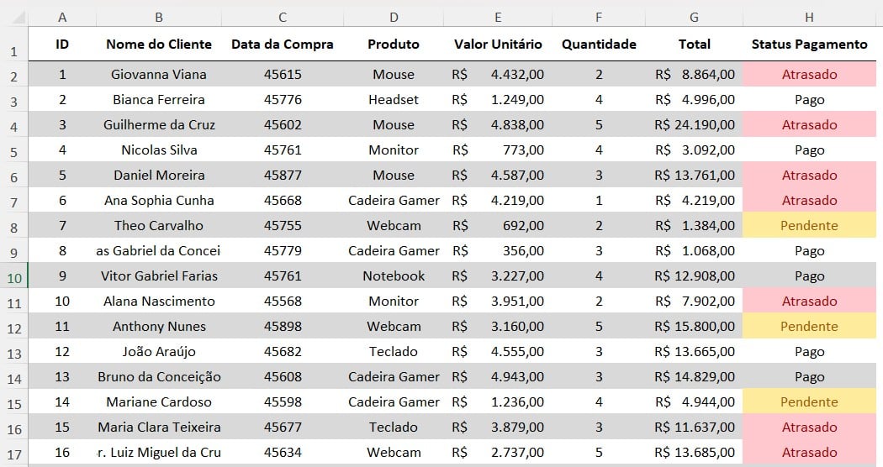The height and width of the screenshot is (467, 883).
Task: Select the Headset product cell
Action: [x=394, y=100]
